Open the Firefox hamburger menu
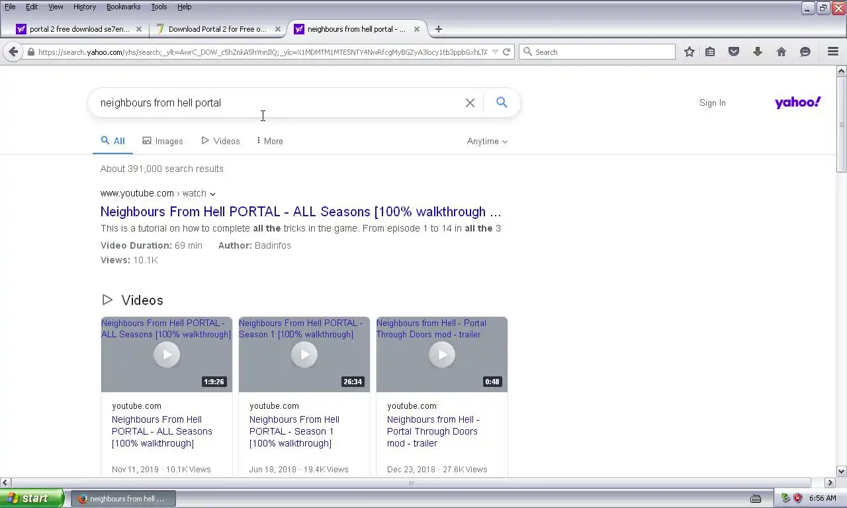 (833, 52)
